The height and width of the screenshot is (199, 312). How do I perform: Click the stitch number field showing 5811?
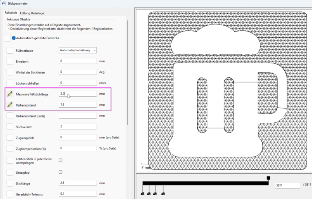[x=287, y=185]
